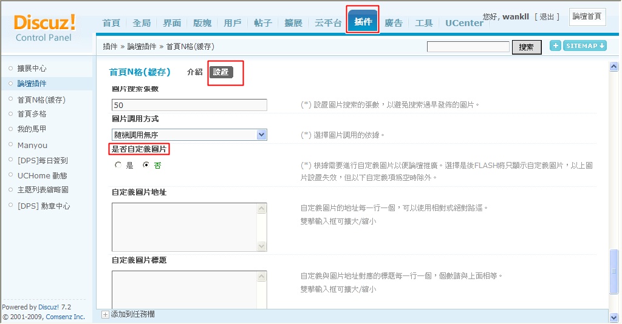
Task: Click the Discuz! Control Panel logo
Action: (x=45, y=28)
